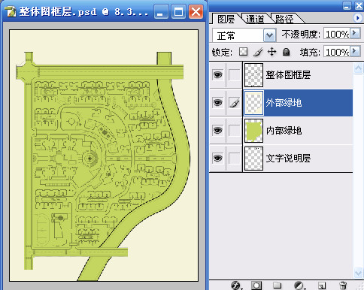Click the lock image pixels brush icon
This screenshot has width=364, height=290.
(x=258, y=52)
